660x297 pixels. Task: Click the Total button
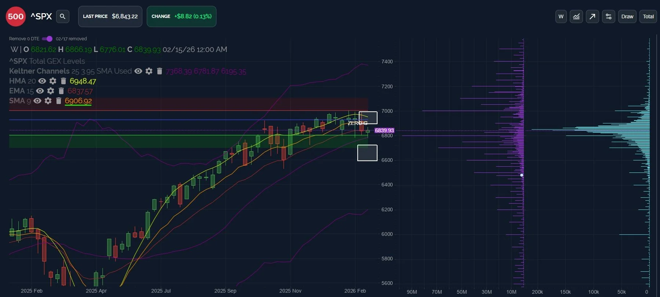(648, 16)
